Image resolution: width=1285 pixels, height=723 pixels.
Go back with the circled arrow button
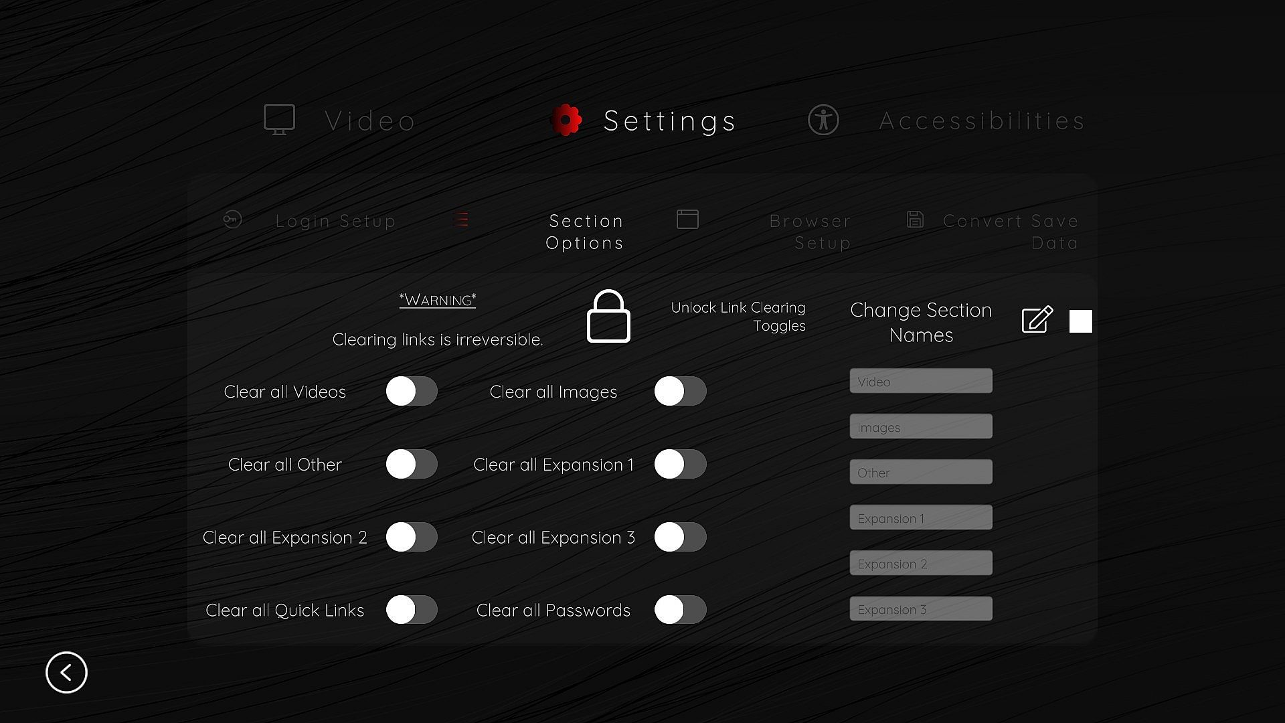coord(66,672)
